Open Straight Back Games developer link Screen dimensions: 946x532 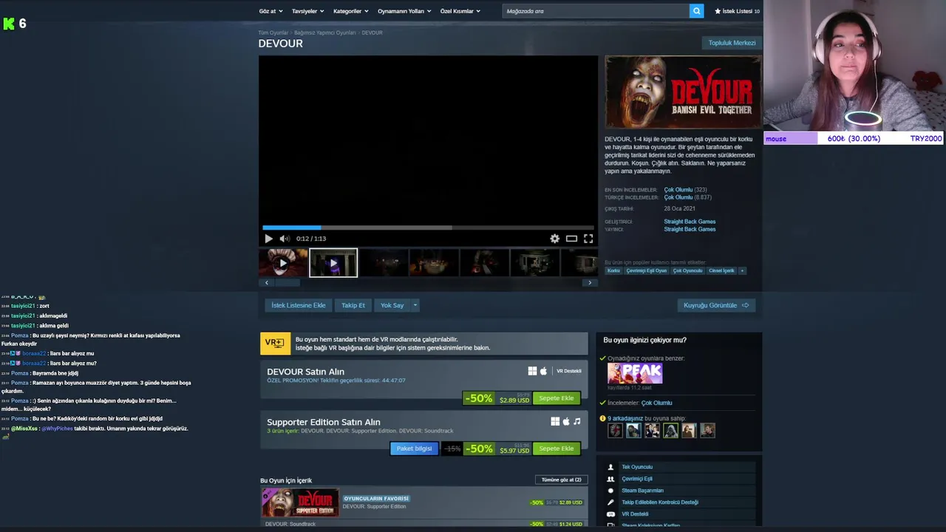coord(690,222)
